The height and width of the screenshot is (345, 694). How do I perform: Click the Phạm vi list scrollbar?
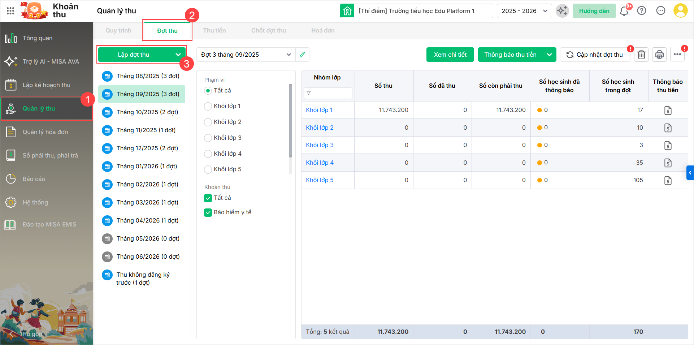click(x=290, y=121)
